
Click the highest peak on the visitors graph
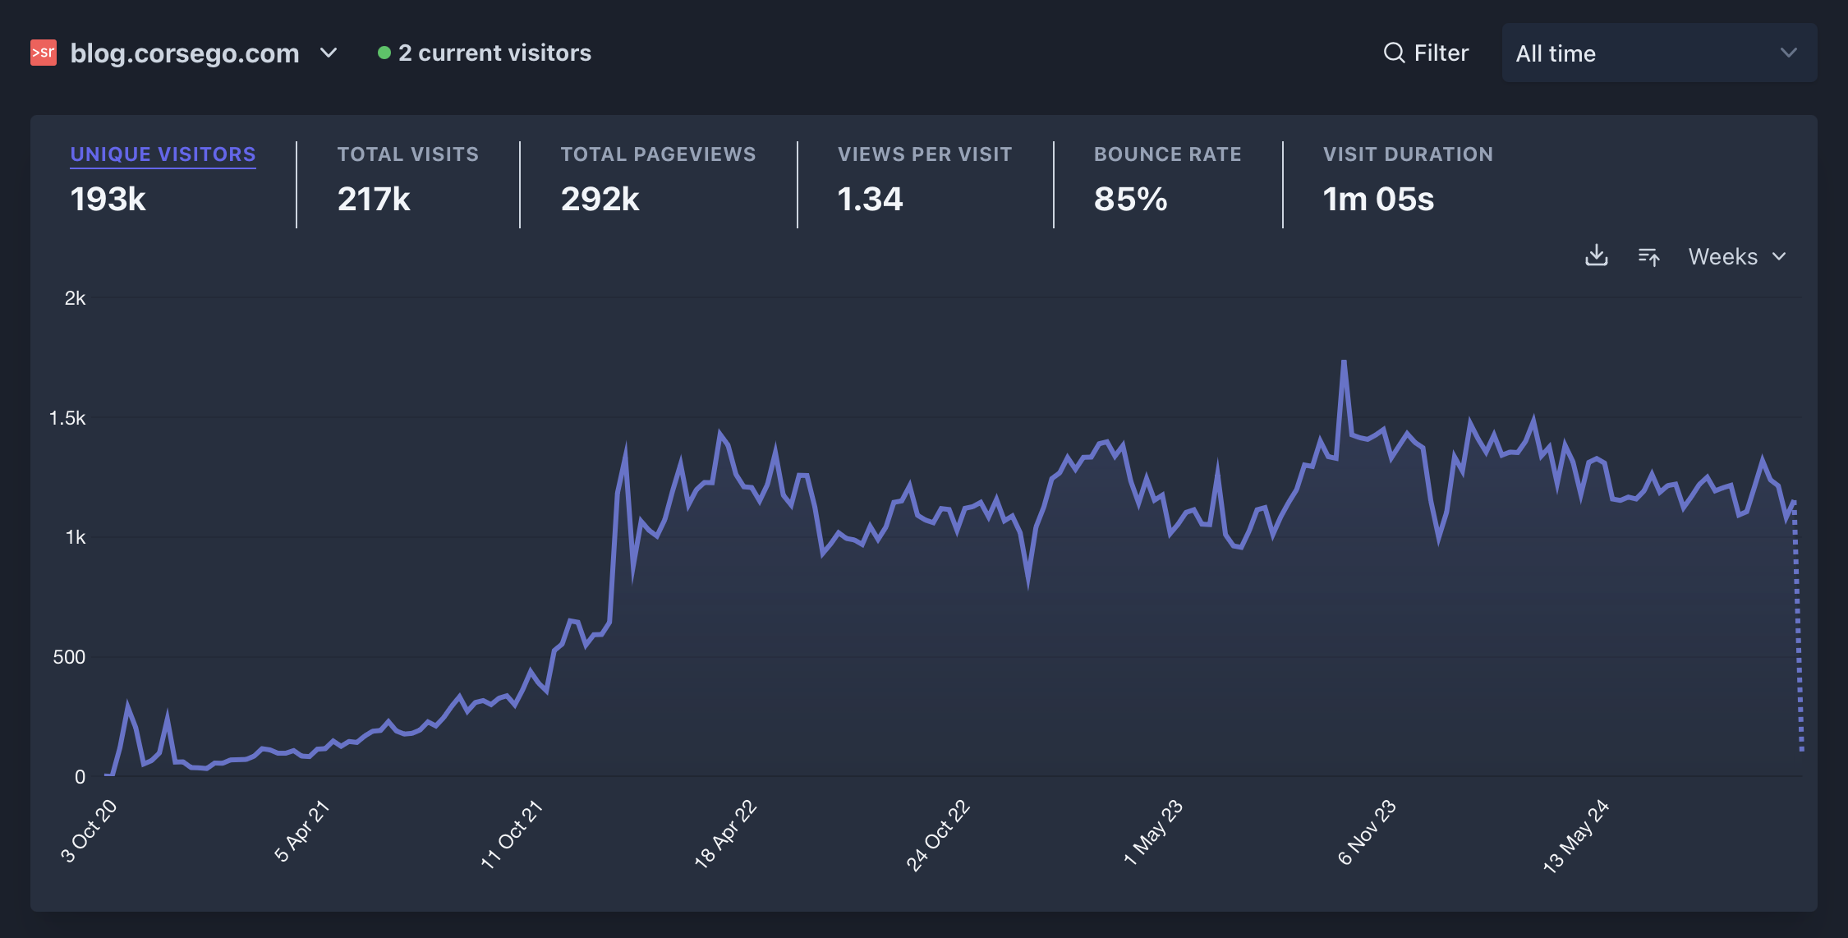[1344, 361]
